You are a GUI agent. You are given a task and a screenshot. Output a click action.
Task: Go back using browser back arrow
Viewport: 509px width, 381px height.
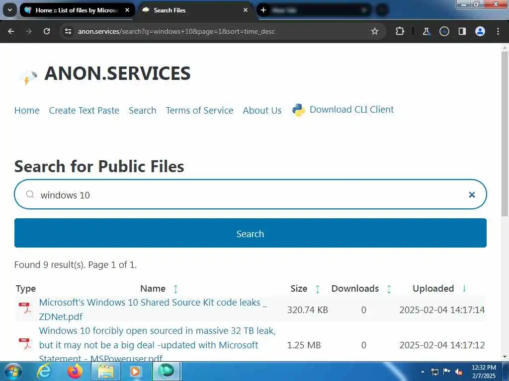pos(11,31)
